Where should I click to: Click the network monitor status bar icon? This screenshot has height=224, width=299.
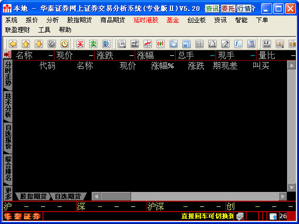[240, 216]
